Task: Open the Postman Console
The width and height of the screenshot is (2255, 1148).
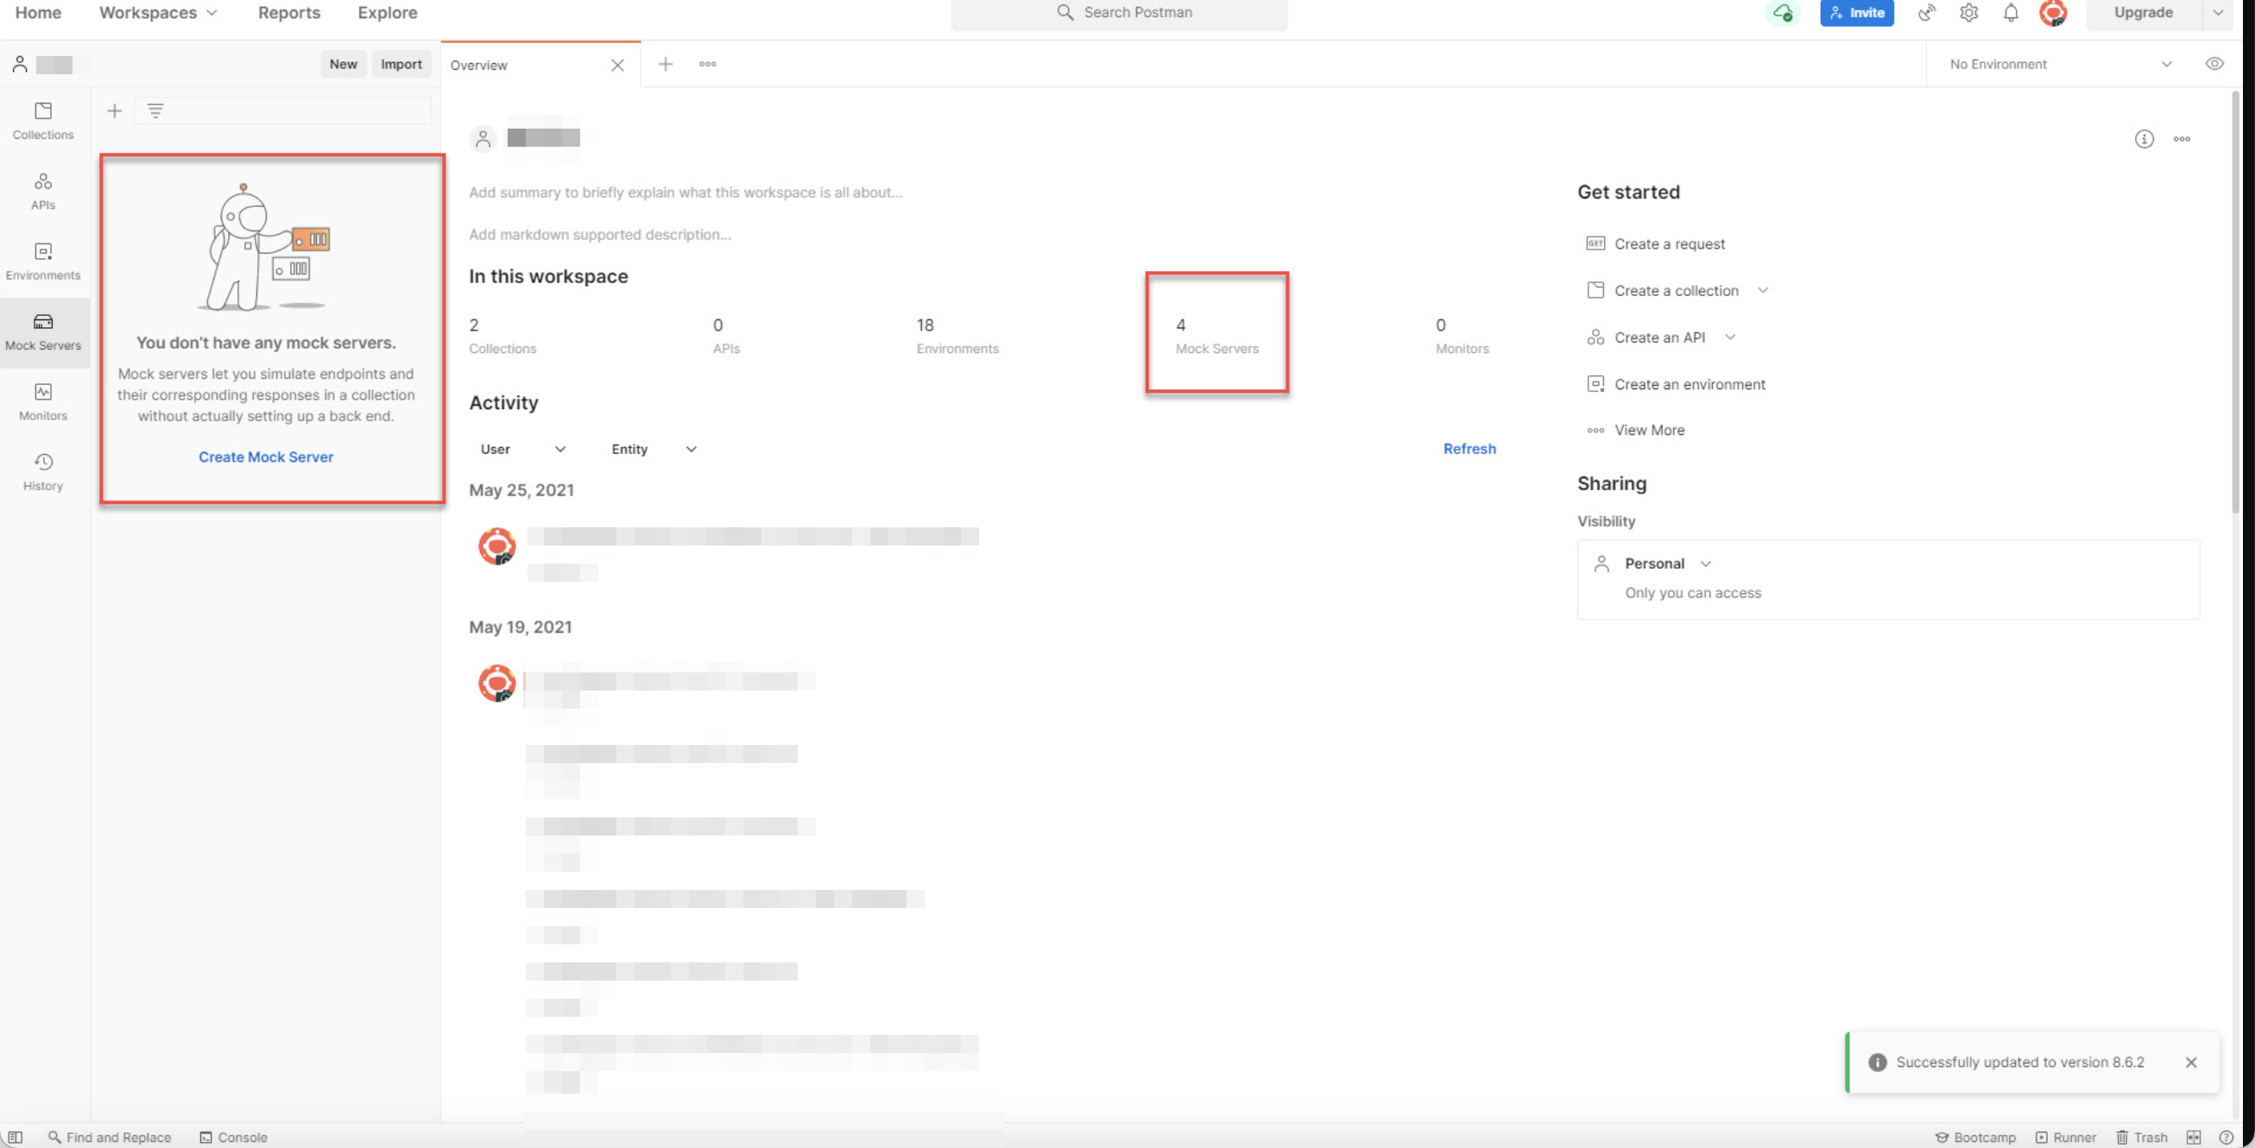Action: coord(233,1137)
